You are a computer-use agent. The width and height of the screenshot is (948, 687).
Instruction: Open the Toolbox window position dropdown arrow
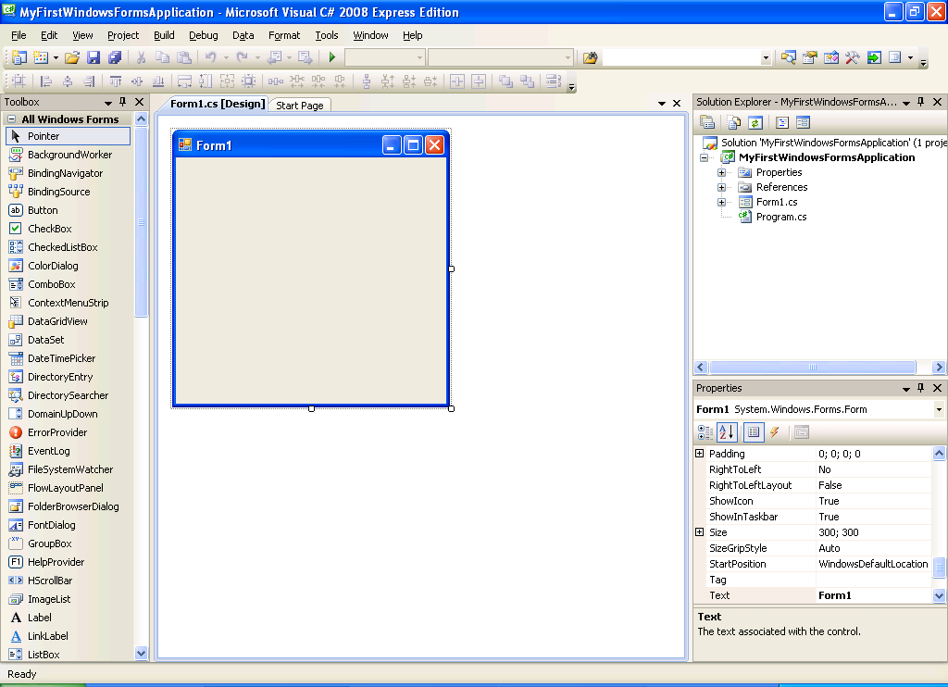108,103
